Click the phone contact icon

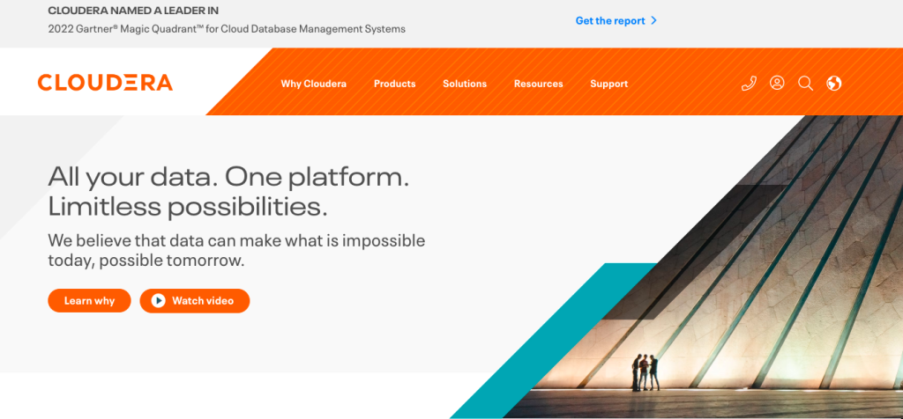[749, 84]
